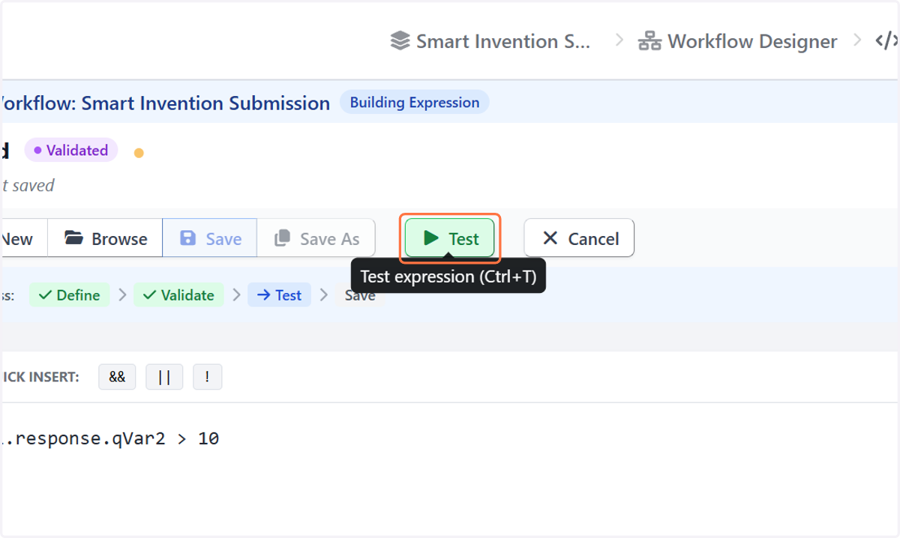The width and height of the screenshot is (900, 538).
Task: Click the Validate progress step
Action: pyautogui.click(x=178, y=295)
